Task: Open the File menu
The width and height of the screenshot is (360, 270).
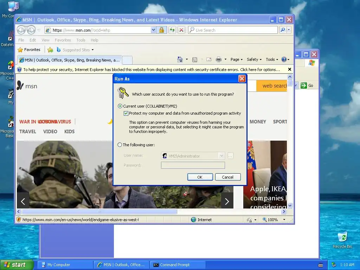Action: click(x=21, y=40)
